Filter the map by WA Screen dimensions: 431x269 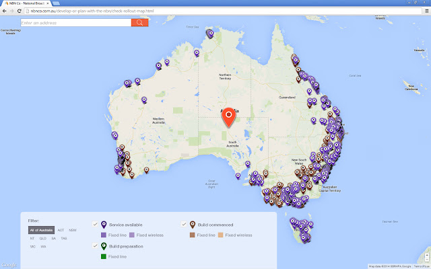43,247
